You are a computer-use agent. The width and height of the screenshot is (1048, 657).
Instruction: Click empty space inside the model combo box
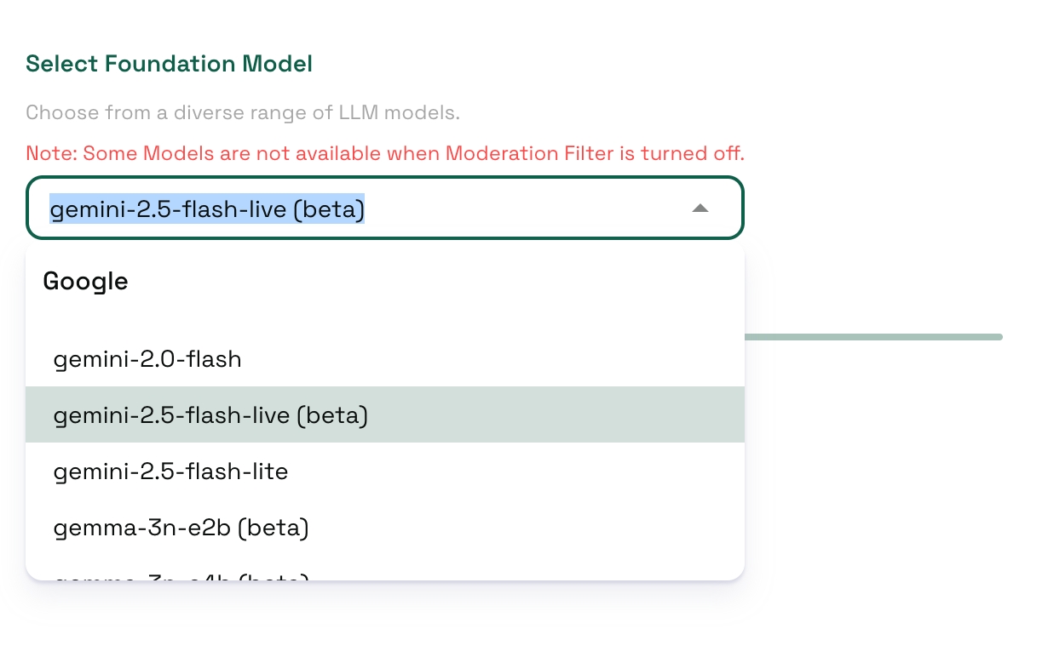pyautogui.click(x=528, y=209)
